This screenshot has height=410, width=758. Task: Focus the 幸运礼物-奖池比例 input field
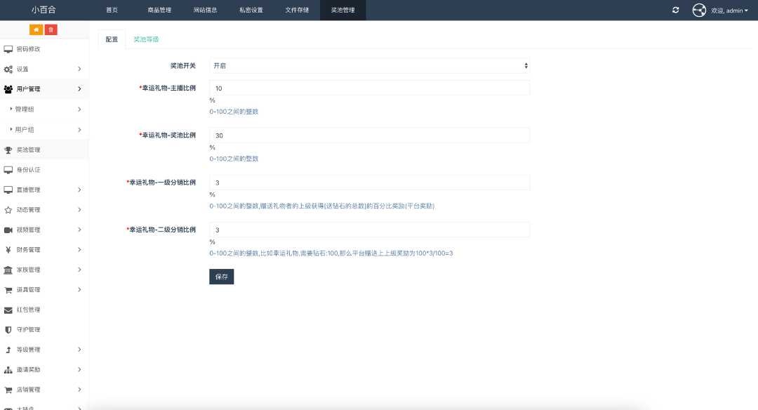click(369, 135)
